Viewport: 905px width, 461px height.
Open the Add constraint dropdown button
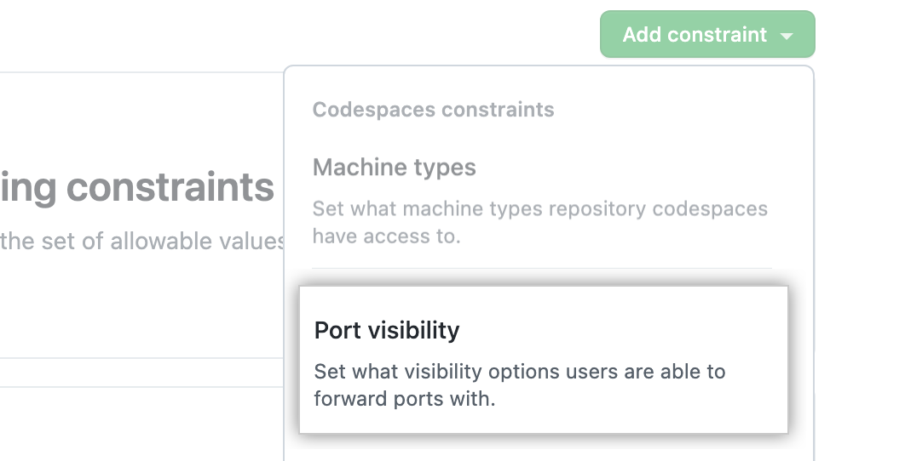point(707,35)
